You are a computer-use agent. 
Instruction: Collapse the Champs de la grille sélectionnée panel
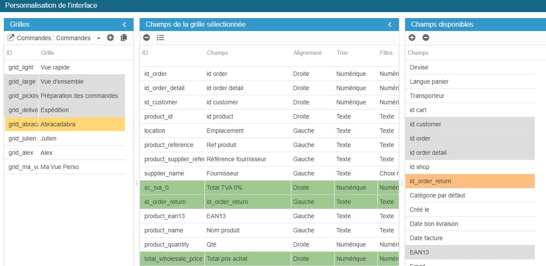(x=390, y=25)
